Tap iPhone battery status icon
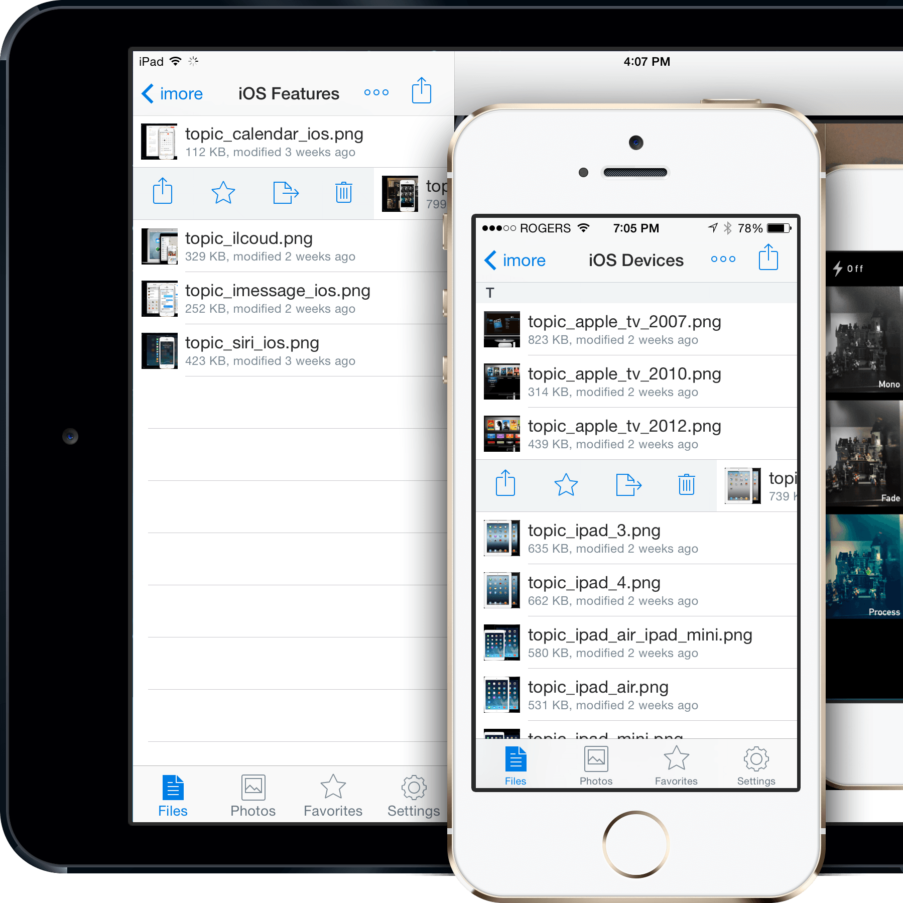This screenshot has height=903, width=903. (x=779, y=228)
